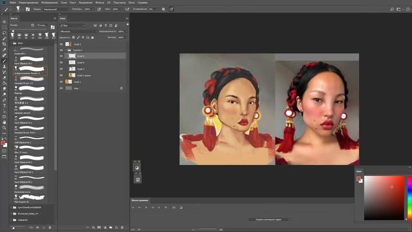Toggle airbrush mode in options bar

tap(127, 9)
